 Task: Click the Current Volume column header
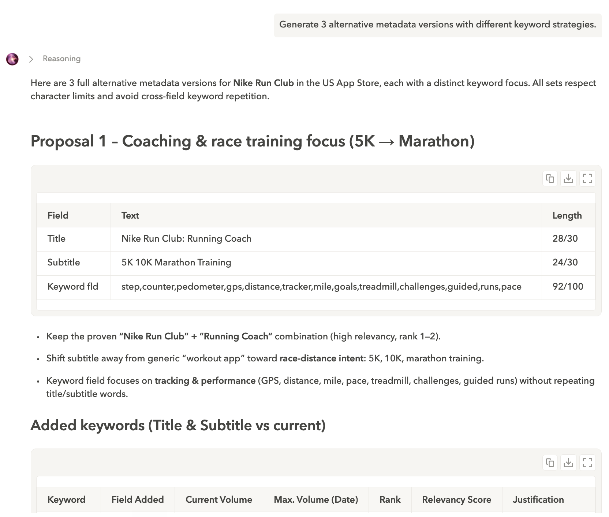tap(219, 500)
